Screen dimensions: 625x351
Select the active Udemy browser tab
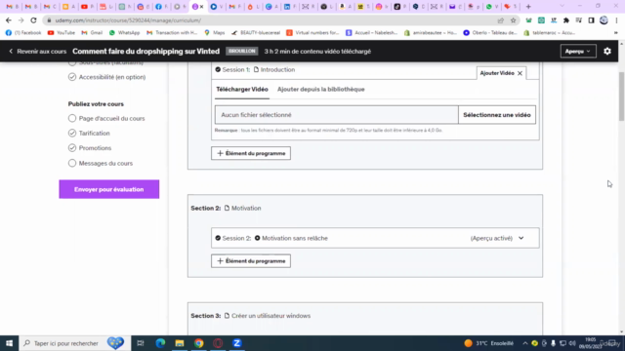point(197,7)
